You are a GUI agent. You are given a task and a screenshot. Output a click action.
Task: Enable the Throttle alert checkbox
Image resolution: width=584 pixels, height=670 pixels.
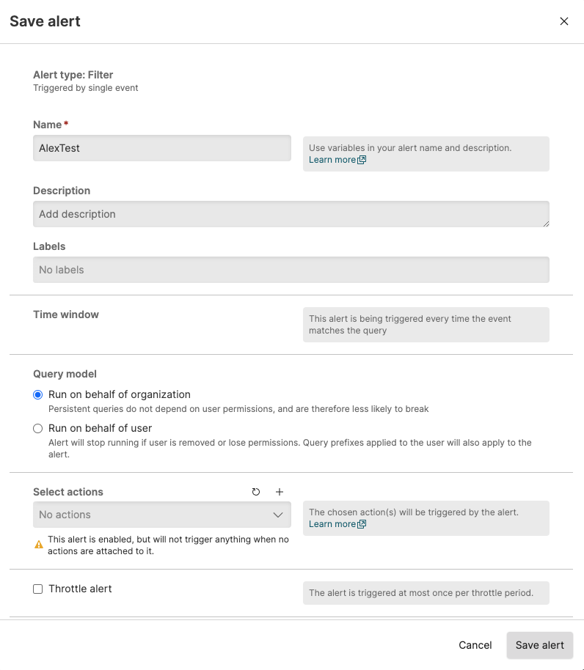[38, 589]
